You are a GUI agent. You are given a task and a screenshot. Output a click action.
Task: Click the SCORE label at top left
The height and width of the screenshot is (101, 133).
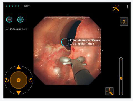tap(13, 6)
